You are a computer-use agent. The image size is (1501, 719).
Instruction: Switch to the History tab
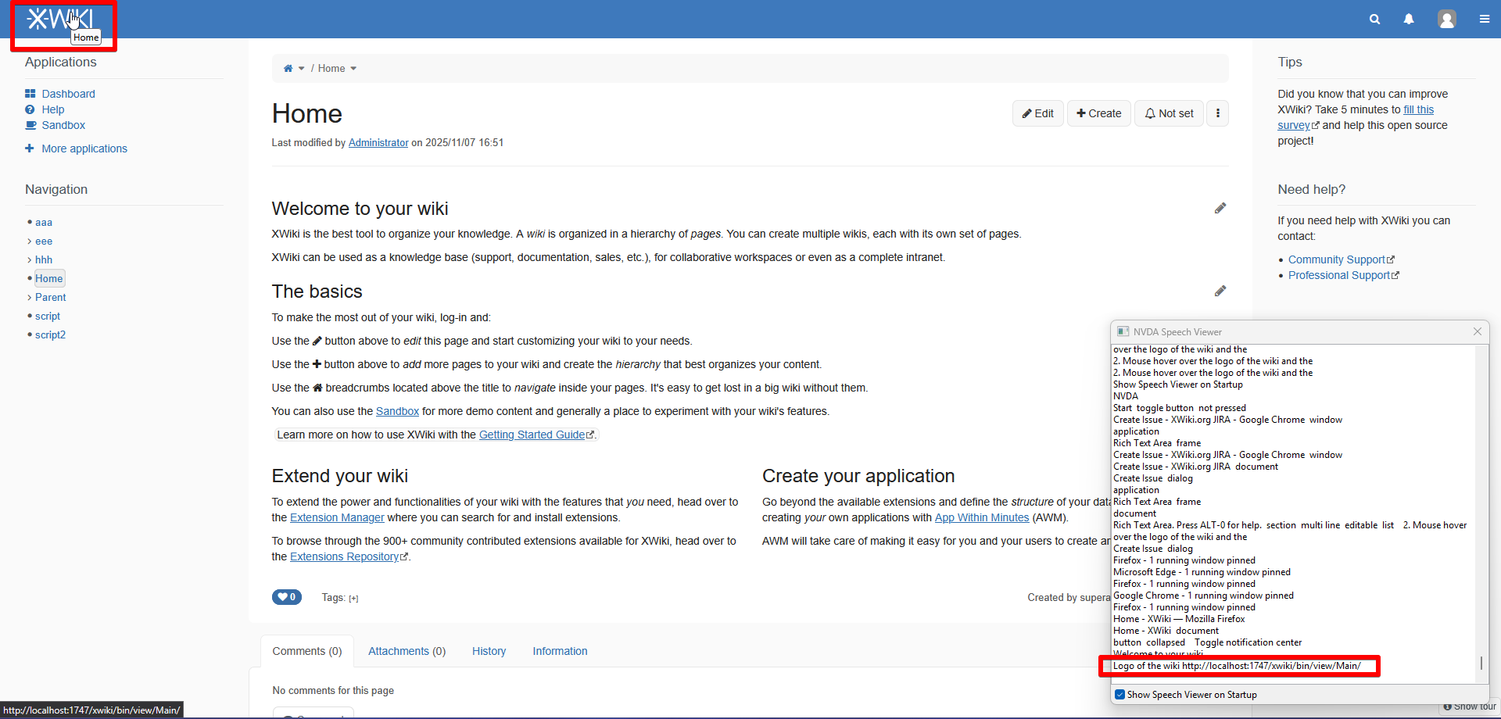(x=489, y=651)
